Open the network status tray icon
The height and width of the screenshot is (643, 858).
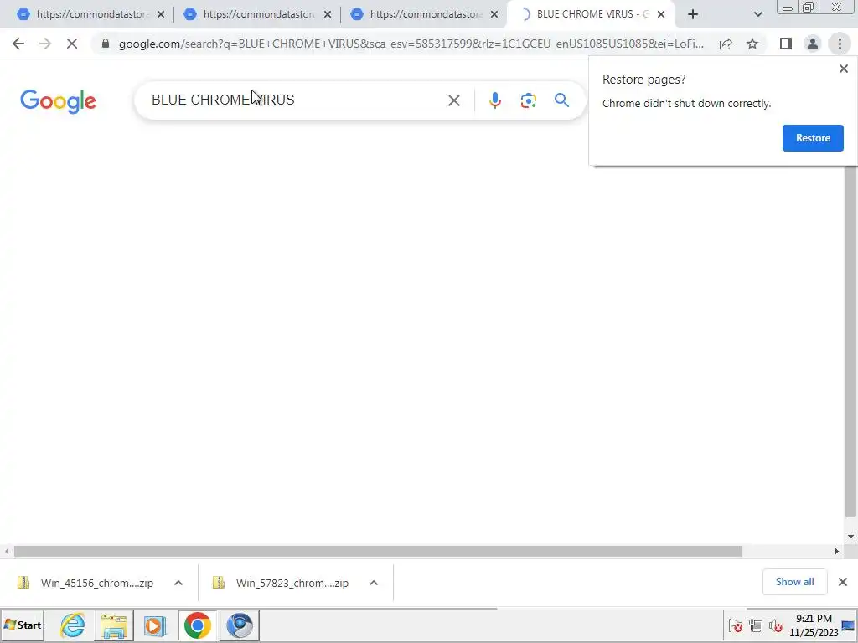(x=756, y=625)
